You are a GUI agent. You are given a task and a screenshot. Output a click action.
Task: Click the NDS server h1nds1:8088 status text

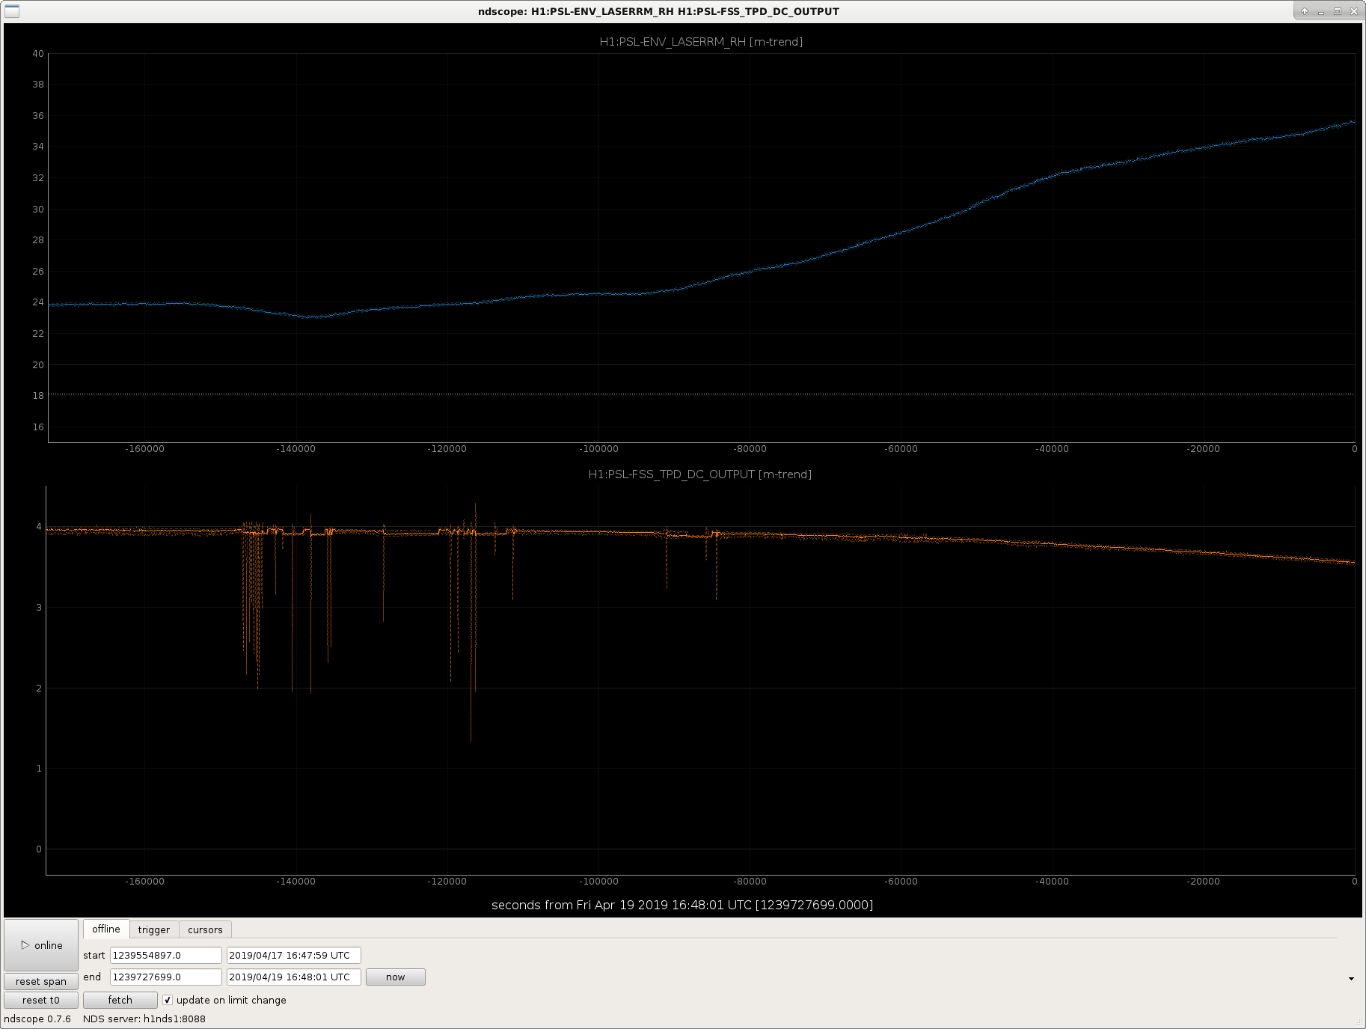tap(144, 1019)
